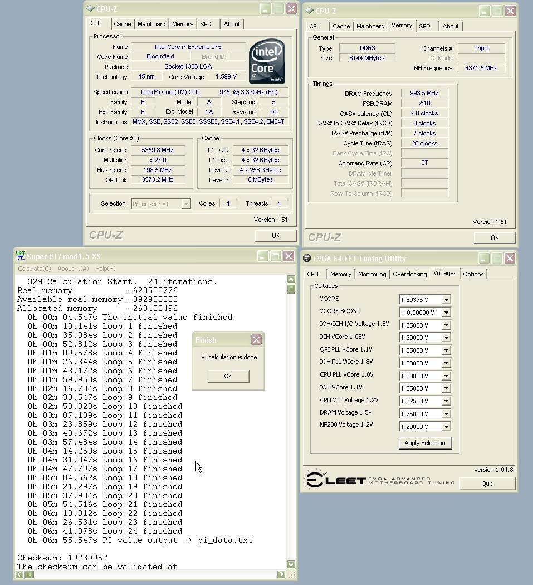The width and height of the screenshot is (533, 585).
Task: Click OK in PI calculation dialog
Action: coord(228,376)
